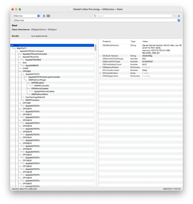Select the AppleSMBIOS entry
Image resolution: width=193 pixels, height=204 pixels.
click(x=32, y=66)
